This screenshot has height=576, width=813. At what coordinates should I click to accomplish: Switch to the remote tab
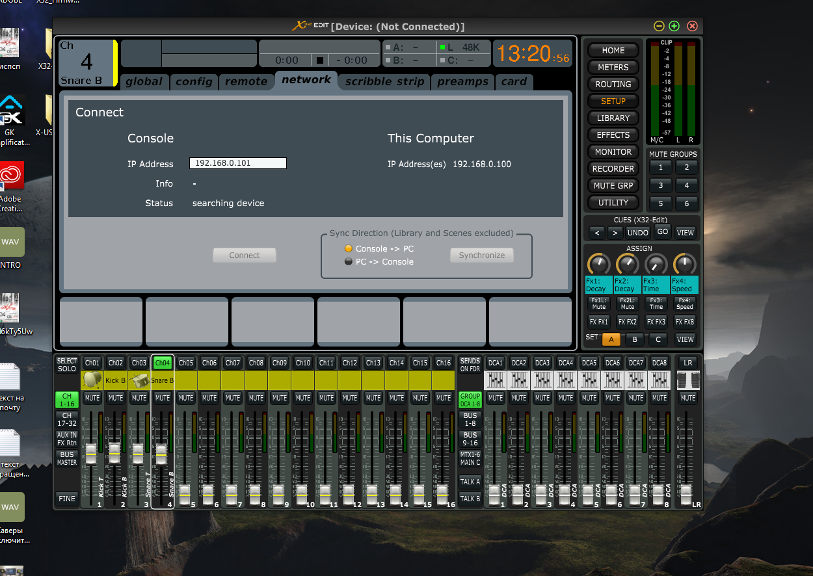click(246, 81)
